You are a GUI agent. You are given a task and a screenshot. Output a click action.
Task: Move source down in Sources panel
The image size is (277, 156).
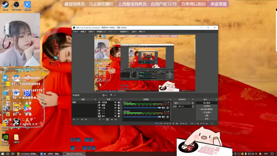pos(116,120)
